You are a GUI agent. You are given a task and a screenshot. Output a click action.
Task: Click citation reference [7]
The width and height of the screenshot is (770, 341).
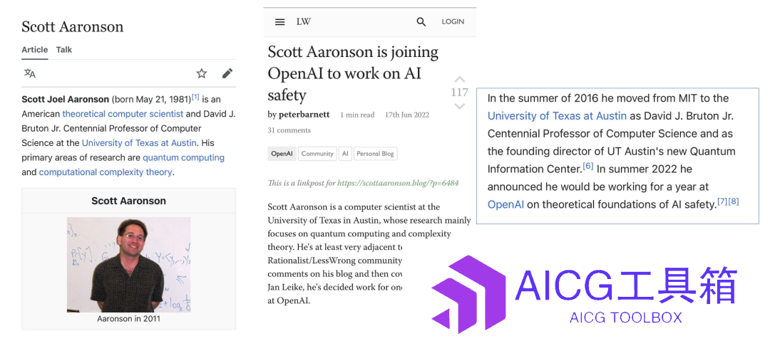[x=722, y=201]
